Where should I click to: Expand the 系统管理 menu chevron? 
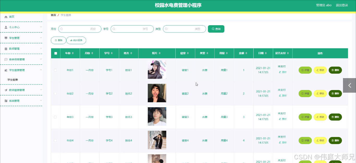pos(41,101)
